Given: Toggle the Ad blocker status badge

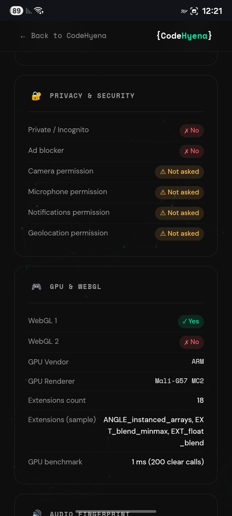Looking at the screenshot, I should tap(191, 151).
